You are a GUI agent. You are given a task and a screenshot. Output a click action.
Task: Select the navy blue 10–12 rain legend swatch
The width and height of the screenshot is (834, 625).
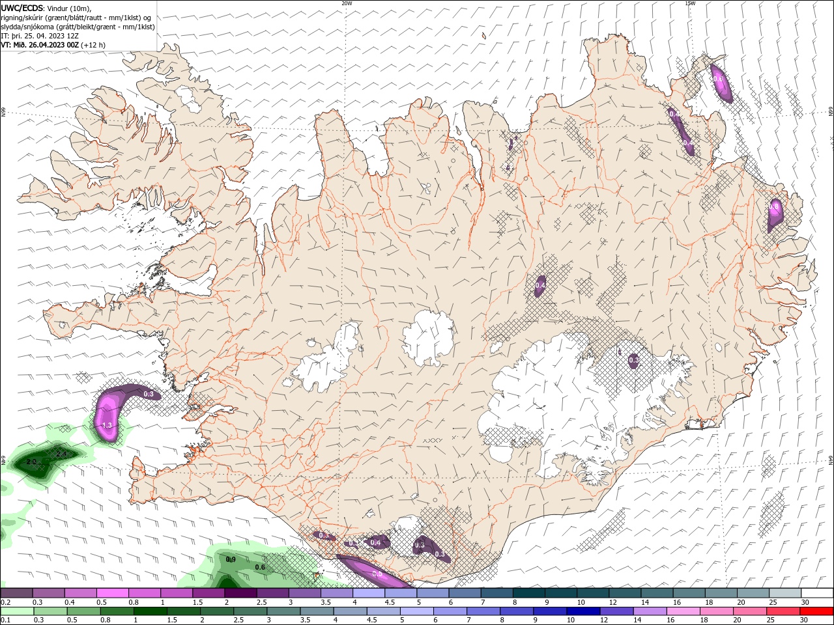point(582,611)
